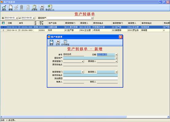Expand the dialog's 固定资产 combo box arrow
The width and height of the screenshot is (170, 122).
tap(116, 58)
